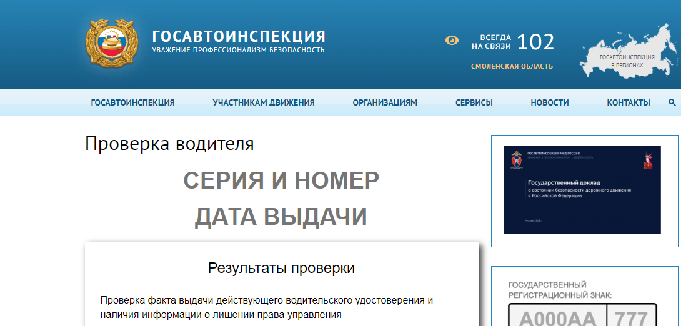Click the 102 emergency number
The height and width of the screenshot is (326, 681).
(535, 42)
